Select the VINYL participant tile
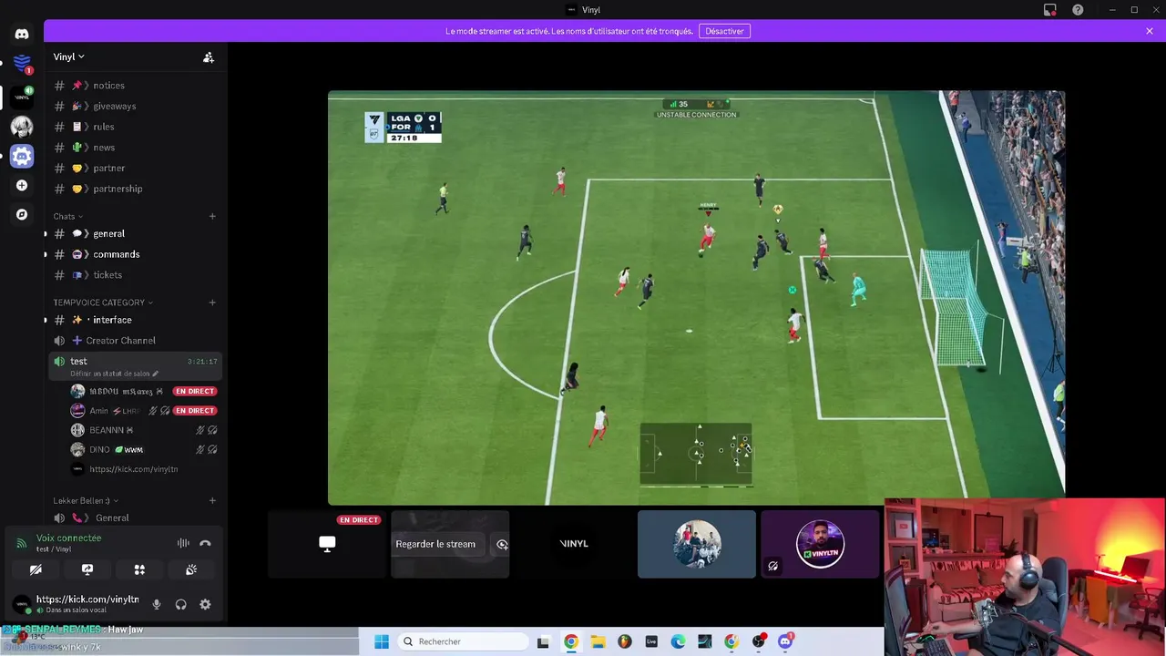This screenshot has height=656, width=1166. point(574,544)
